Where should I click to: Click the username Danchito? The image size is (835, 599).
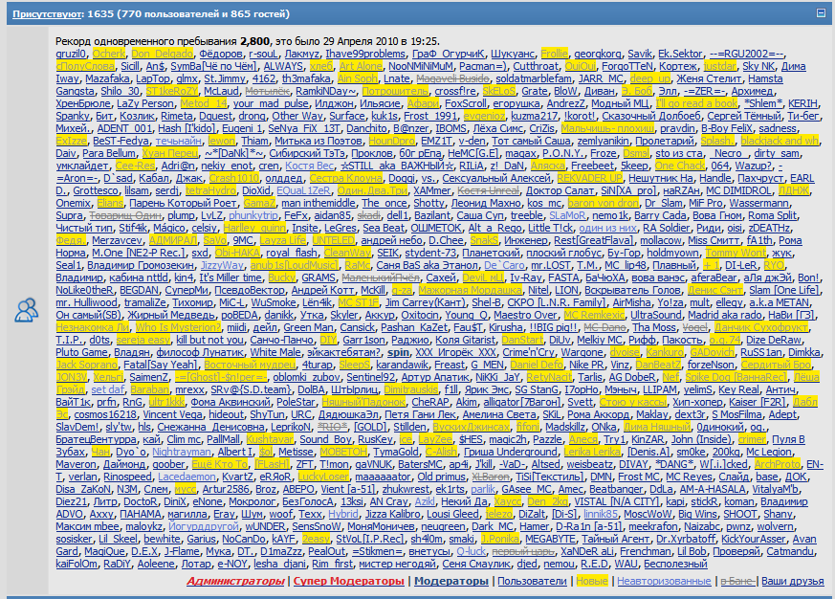point(367,128)
